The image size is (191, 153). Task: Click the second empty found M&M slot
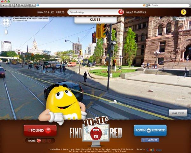44,141
